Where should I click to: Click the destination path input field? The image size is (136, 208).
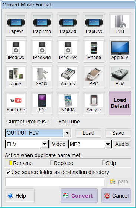(x=55, y=181)
